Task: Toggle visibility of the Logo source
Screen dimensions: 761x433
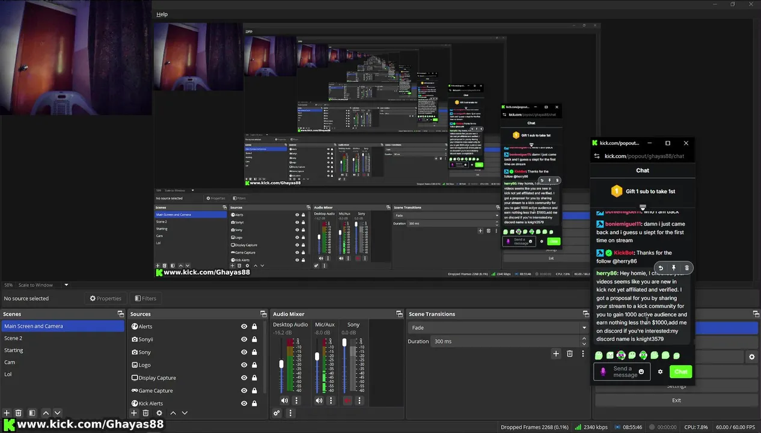Action: click(x=244, y=365)
